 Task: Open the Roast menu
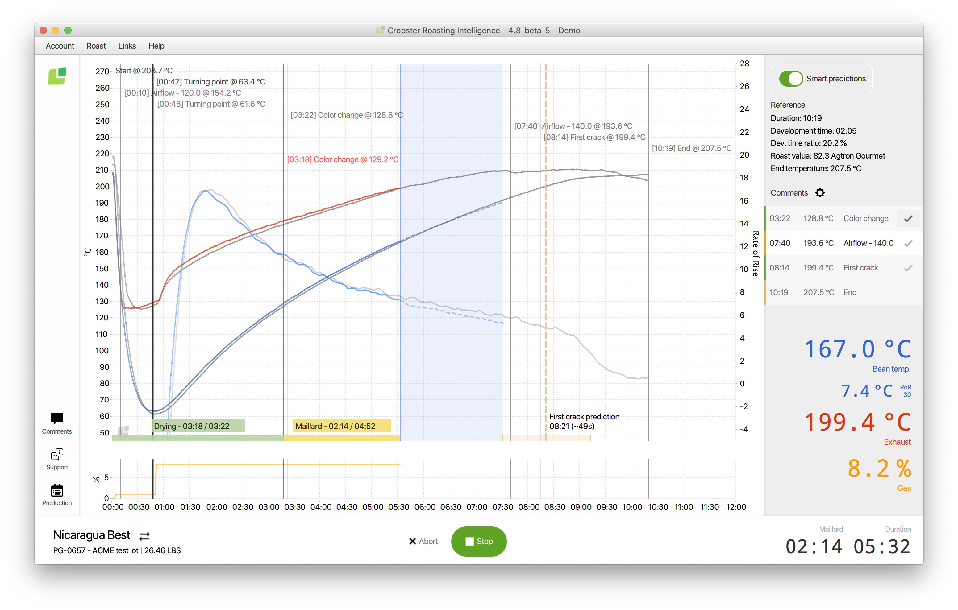coord(96,46)
